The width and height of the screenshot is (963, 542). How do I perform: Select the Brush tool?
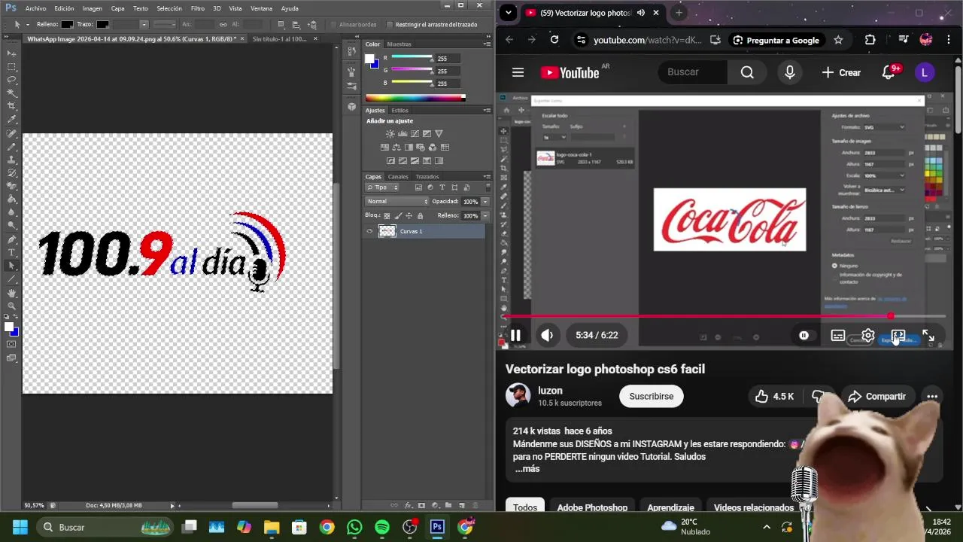tap(11, 147)
